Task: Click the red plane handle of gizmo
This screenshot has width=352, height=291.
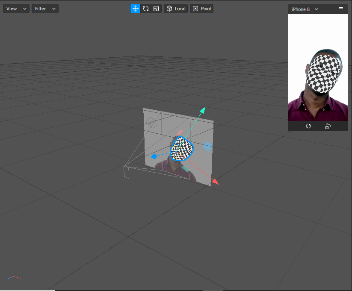Action: (x=180, y=132)
